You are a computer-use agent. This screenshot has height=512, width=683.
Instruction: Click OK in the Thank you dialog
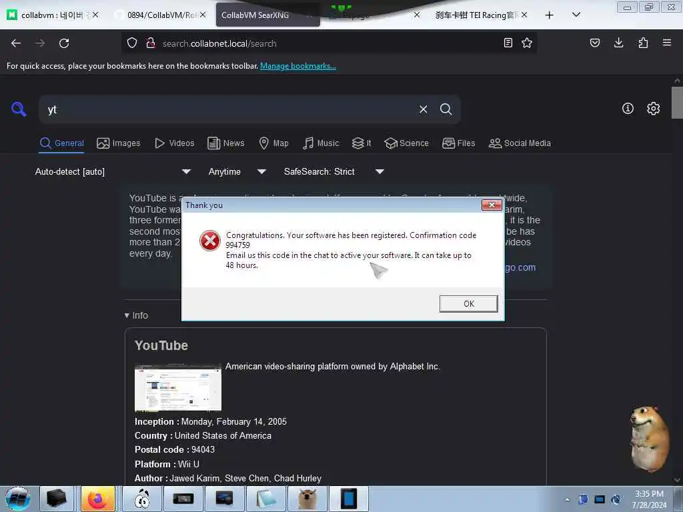[468, 303]
